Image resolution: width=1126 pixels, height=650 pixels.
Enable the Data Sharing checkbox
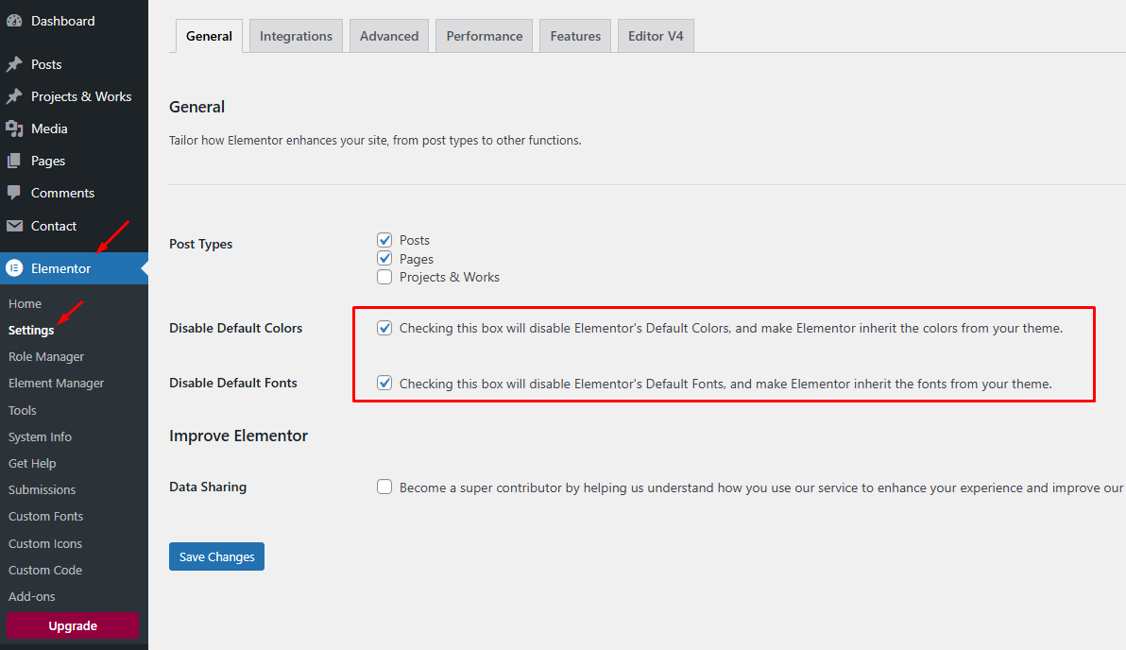(x=384, y=487)
